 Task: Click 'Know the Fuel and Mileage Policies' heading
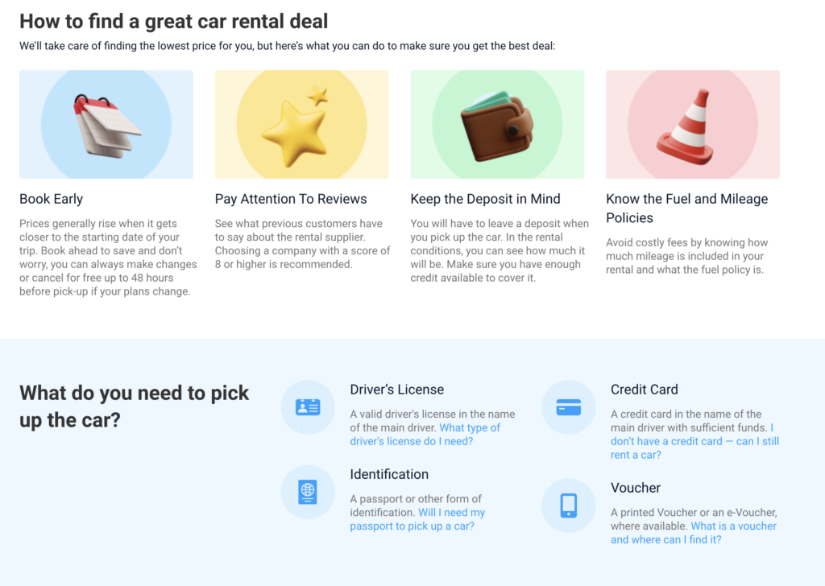tap(686, 208)
